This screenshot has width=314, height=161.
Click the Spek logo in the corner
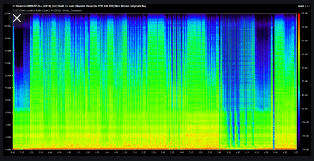click(x=301, y=6)
